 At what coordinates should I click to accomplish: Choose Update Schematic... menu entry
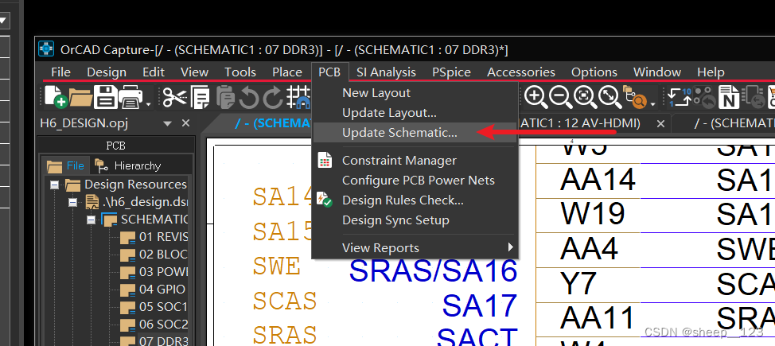pos(415,133)
